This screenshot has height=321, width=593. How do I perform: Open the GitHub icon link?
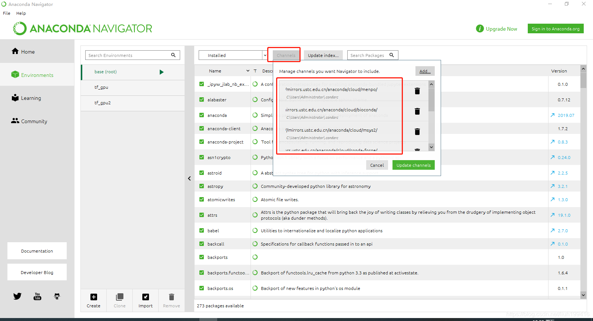[x=57, y=296]
